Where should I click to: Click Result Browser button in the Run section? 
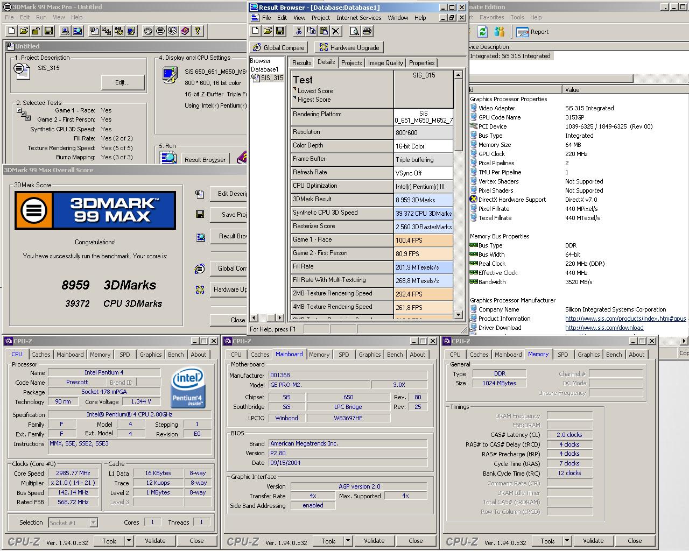[x=205, y=159]
